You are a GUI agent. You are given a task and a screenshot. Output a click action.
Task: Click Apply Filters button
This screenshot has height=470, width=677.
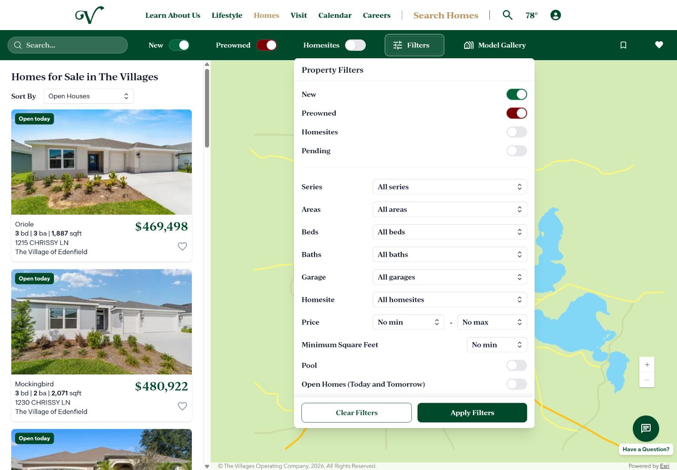[472, 413]
